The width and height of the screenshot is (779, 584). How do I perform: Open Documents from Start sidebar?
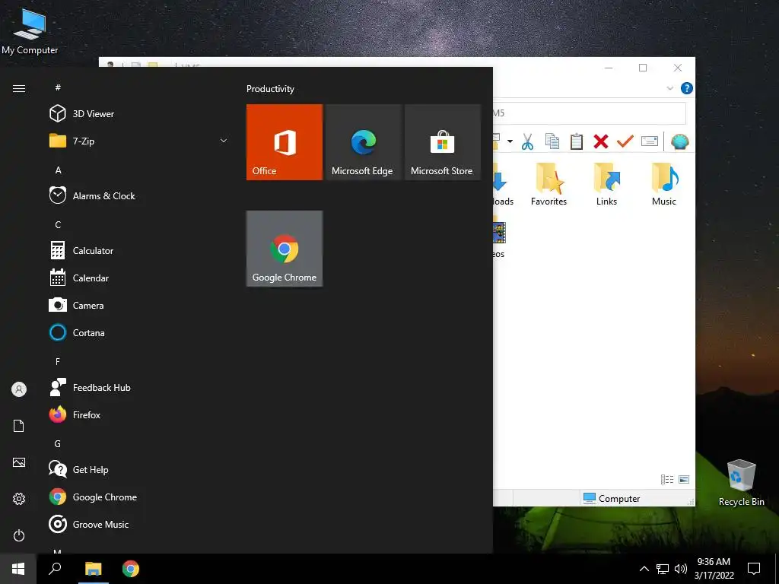[x=19, y=426]
